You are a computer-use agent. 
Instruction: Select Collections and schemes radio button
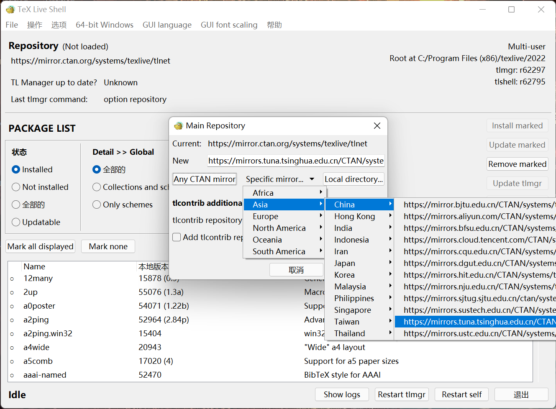pos(97,187)
